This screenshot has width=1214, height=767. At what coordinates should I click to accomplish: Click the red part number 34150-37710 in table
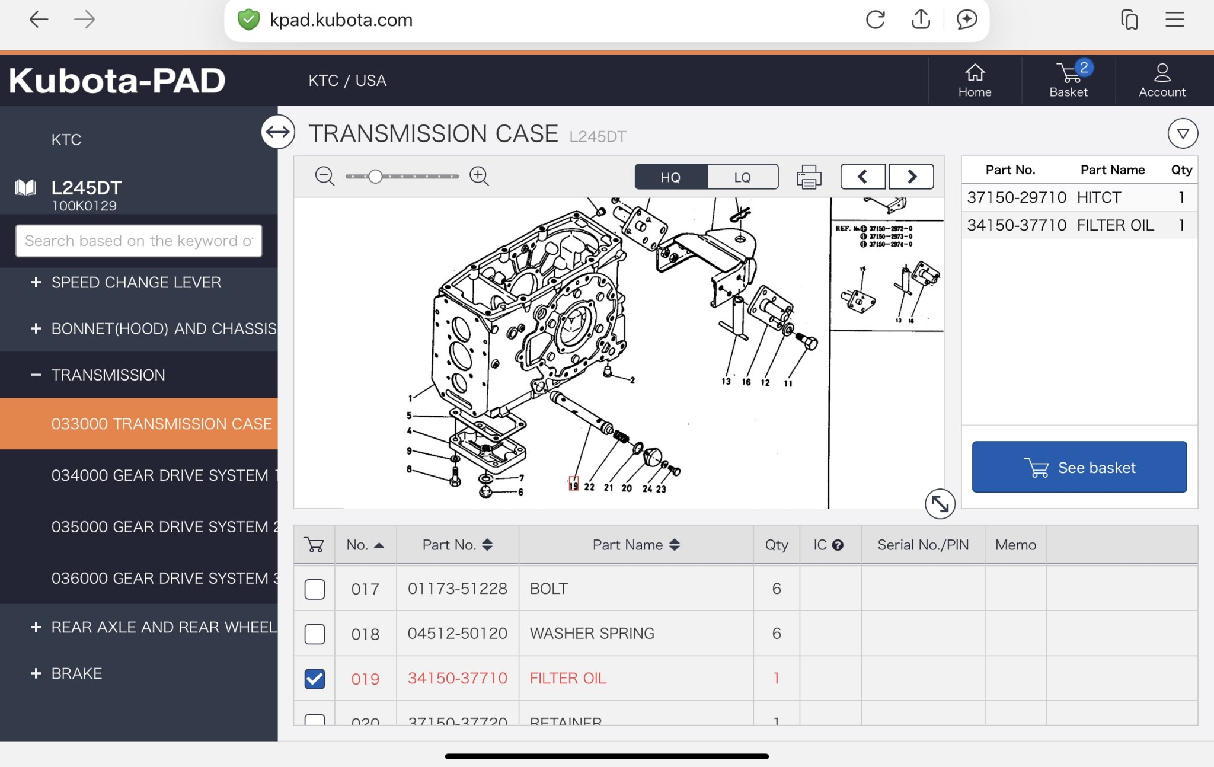click(x=457, y=678)
